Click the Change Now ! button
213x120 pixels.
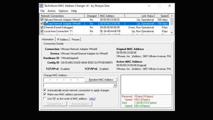click(x=55, y=104)
